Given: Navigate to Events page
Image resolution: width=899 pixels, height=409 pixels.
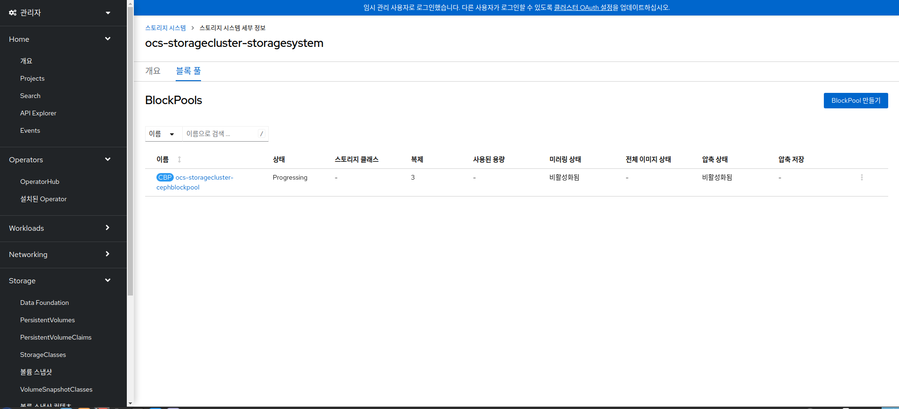Looking at the screenshot, I should [x=30, y=130].
